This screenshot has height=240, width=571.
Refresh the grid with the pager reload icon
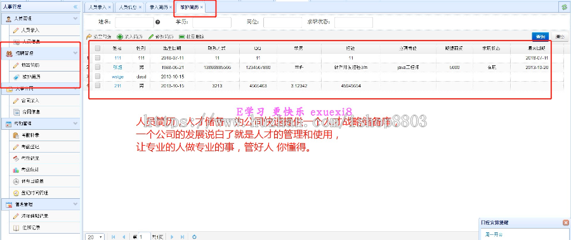195,237
